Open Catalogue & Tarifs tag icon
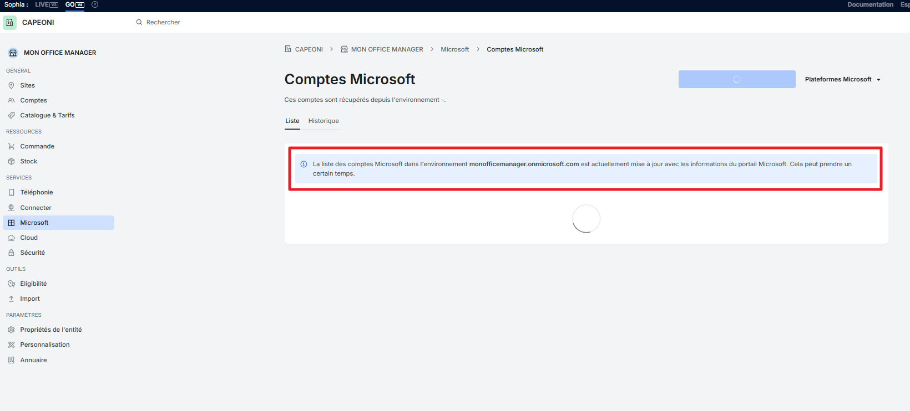The width and height of the screenshot is (910, 411). [x=11, y=115]
